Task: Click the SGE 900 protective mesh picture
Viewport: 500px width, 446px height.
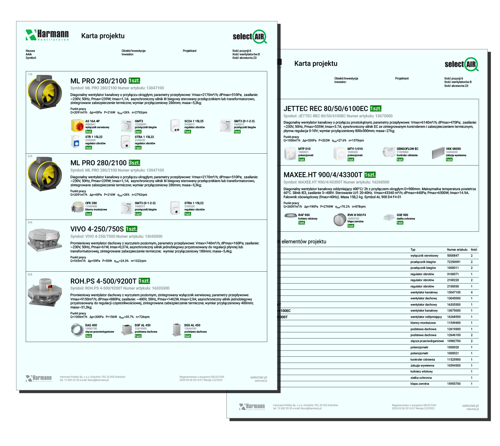Action: coord(389,218)
